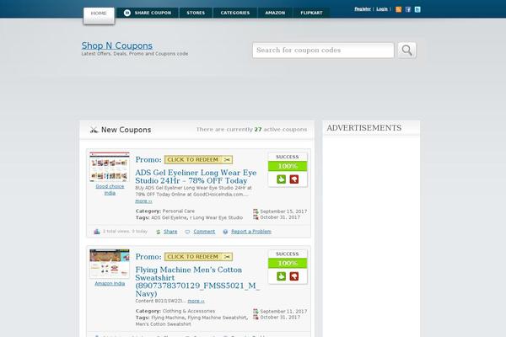This screenshot has height=337, width=506.
Task: Expand more link on ADS Gel Eyeliner description
Action: (x=143, y=201)
